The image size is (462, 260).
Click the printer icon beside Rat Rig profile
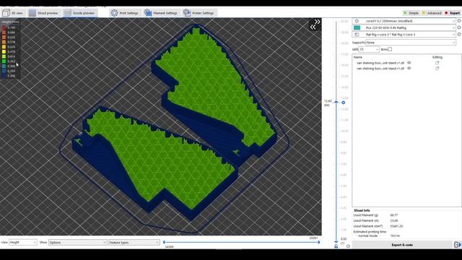pyautogui.click(x=357, y=35)
